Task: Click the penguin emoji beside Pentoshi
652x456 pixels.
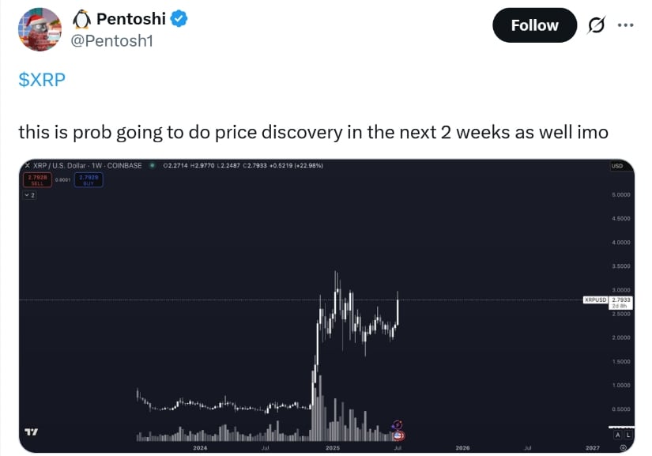Action: point(81,19)
